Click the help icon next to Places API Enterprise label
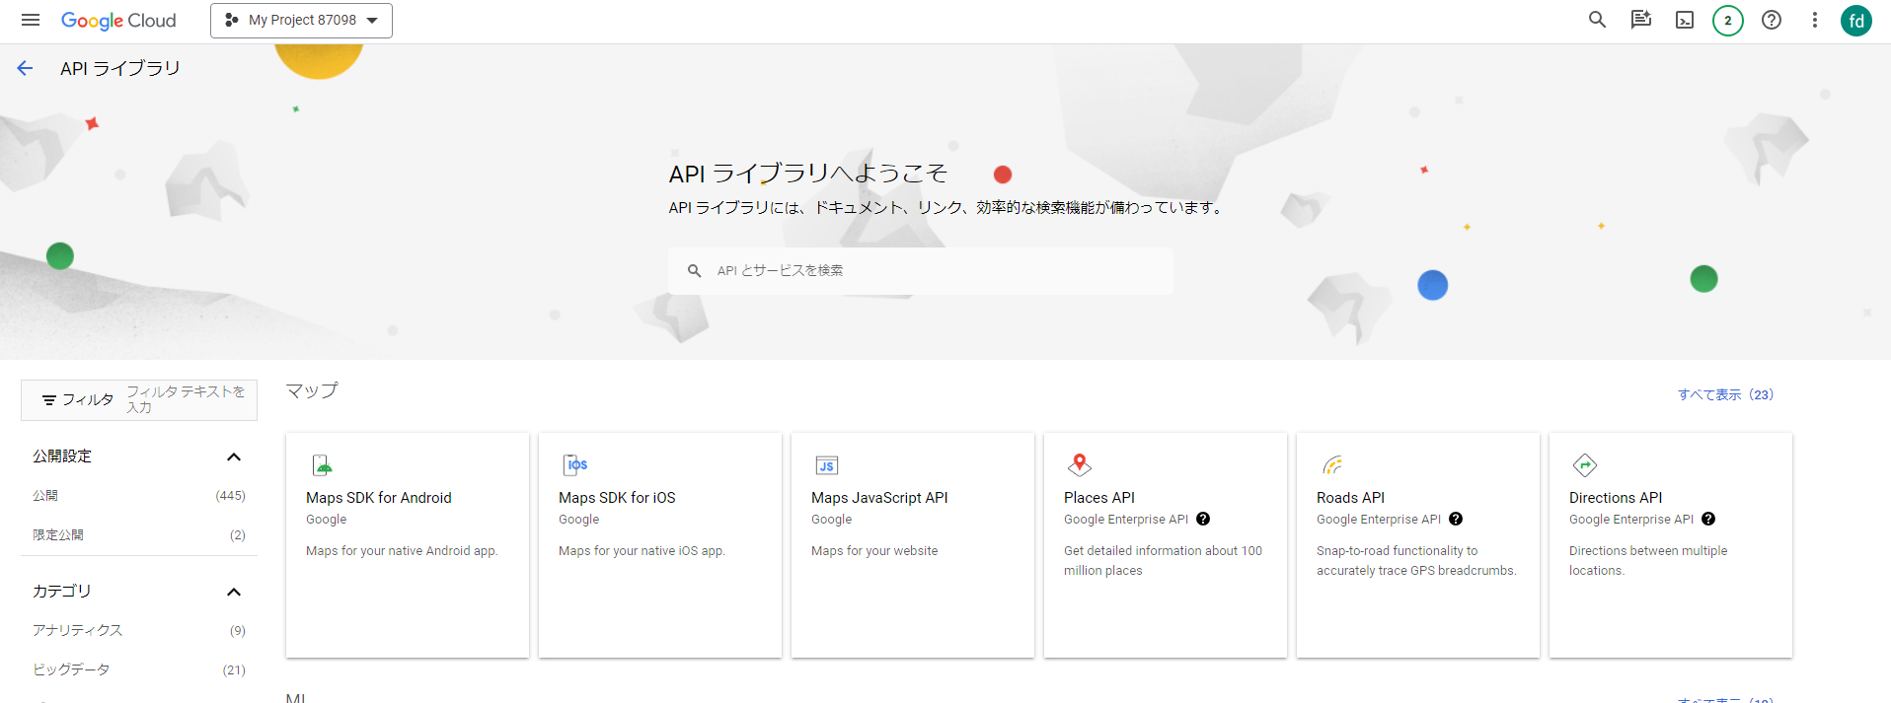This screenshot has height=703, width=1891. [1203, 520]
